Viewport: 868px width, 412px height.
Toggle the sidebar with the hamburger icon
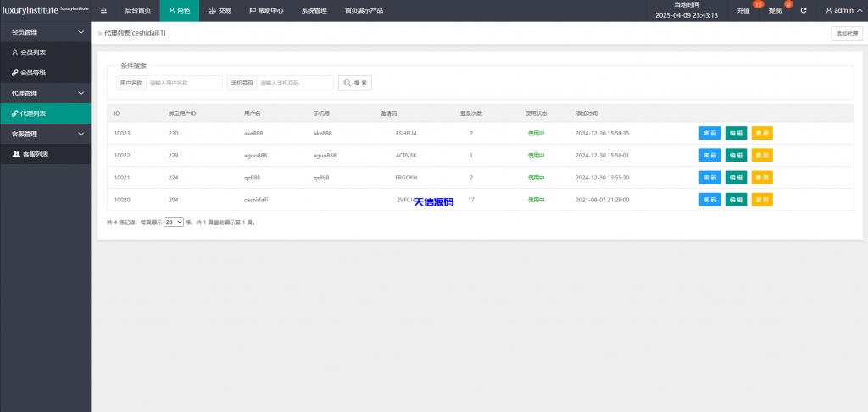103,10
